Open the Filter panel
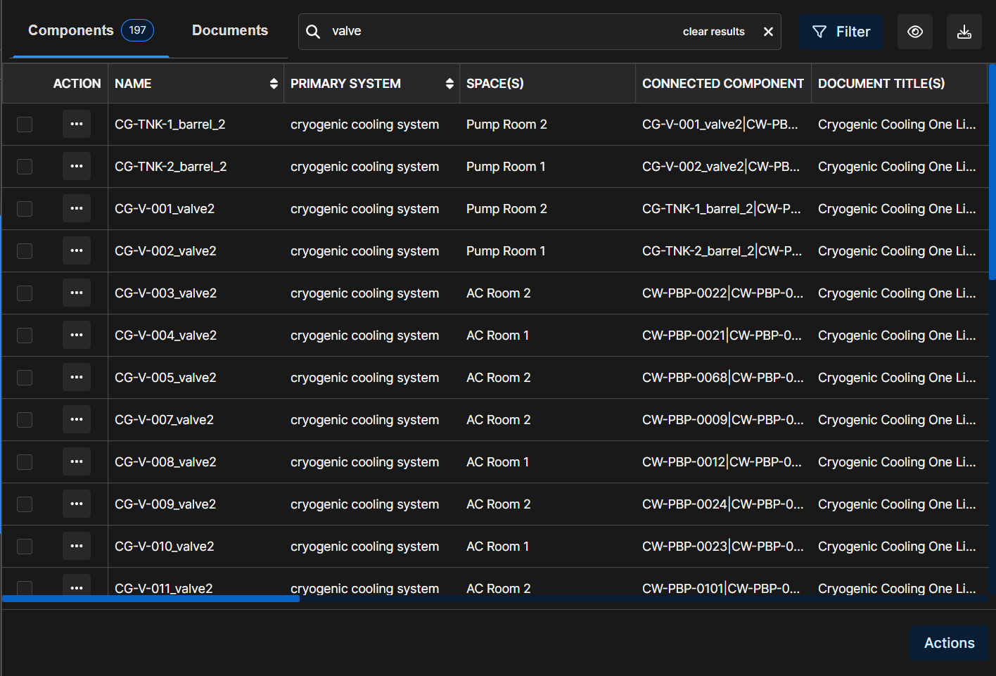The width and height of the screenshot is (996, 676). pos(841,32)
